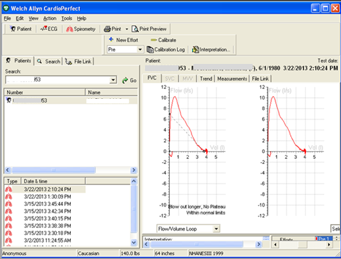The image size is (341, 259).
Task: Select test 3/15/2013 3:40:15 PM
Action: coord(48,218)
